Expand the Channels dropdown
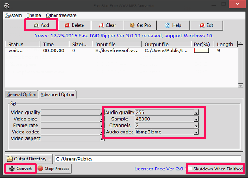248x178 pixels. click(196, 125)
